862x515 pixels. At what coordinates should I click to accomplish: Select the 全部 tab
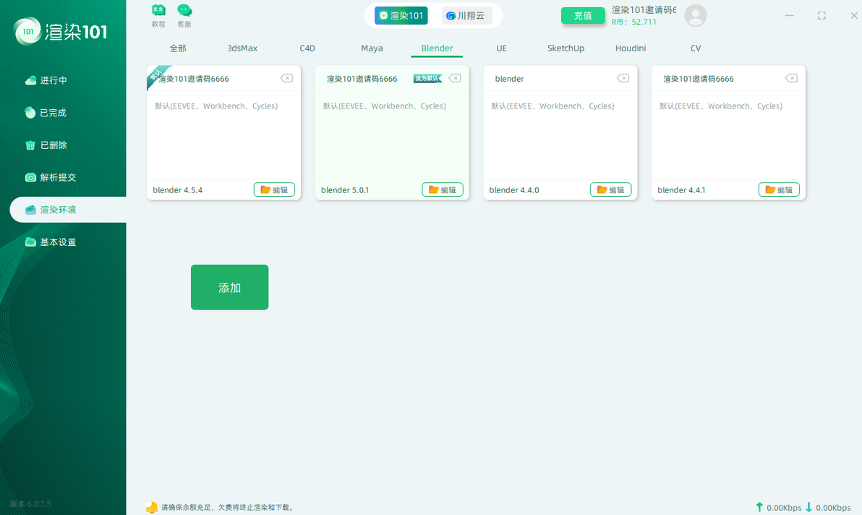178,48
